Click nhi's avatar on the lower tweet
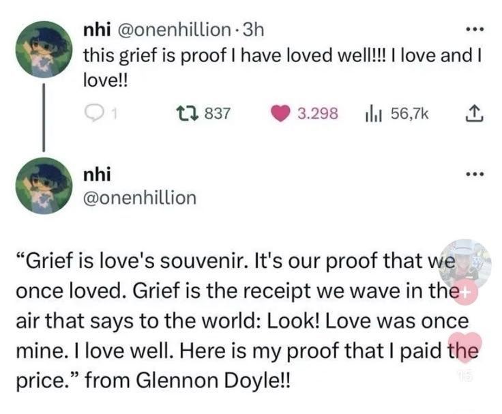Image resolution: width=502 pixels, height=414 pixels. tap(44, 184)
